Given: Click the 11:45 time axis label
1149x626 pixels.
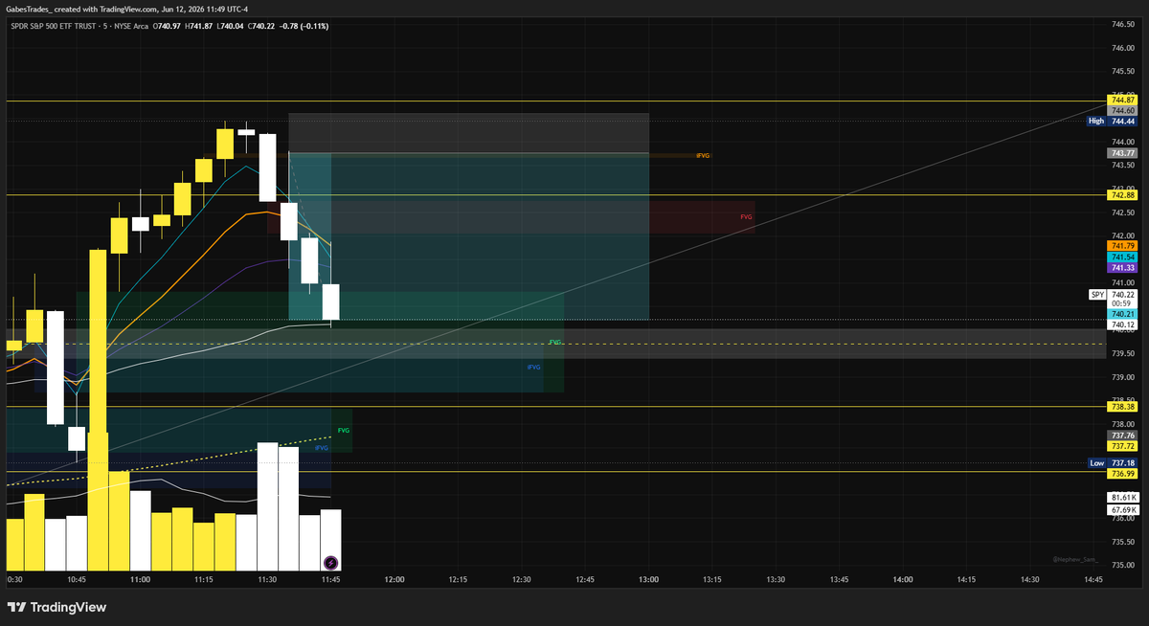Looking at the screenshot, I should click(x=331, y=580).
